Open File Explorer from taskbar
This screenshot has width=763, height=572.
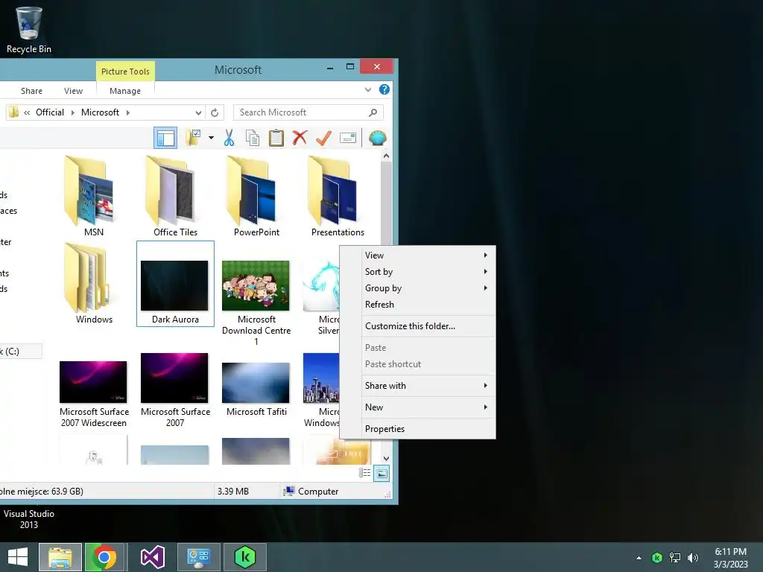click(60, 557)
